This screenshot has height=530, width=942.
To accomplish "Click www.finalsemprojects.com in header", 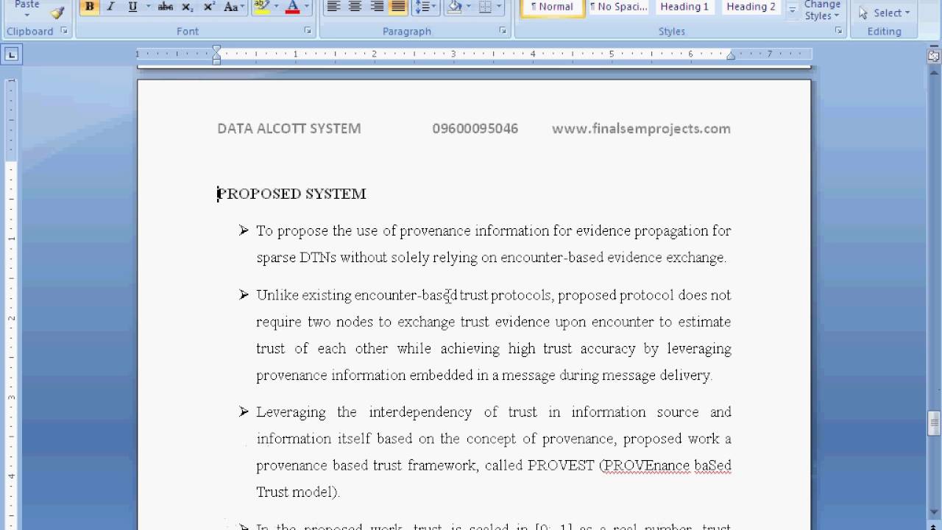I will (x=641, y=129).
